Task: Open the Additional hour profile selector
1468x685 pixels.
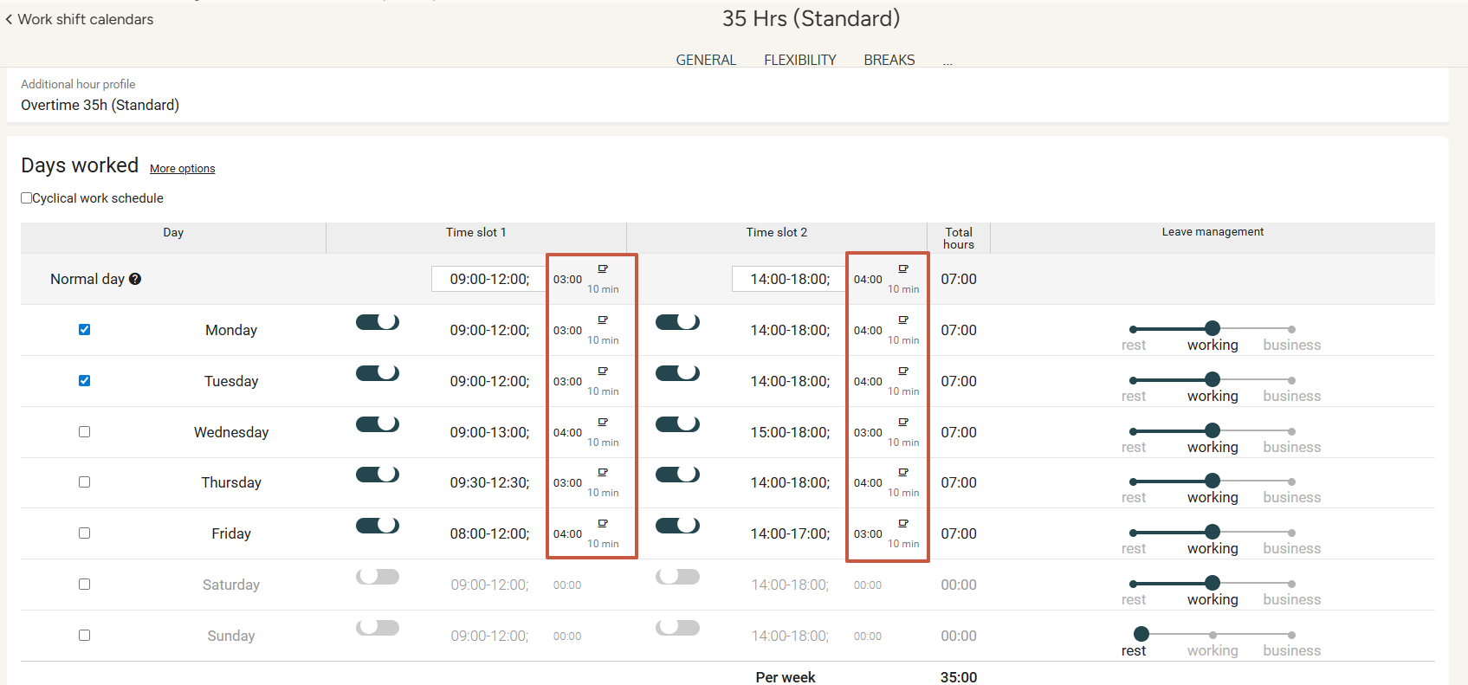Action: 100,105
